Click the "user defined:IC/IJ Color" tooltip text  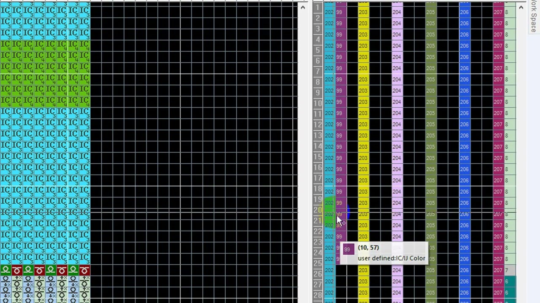tap(391, 258)
